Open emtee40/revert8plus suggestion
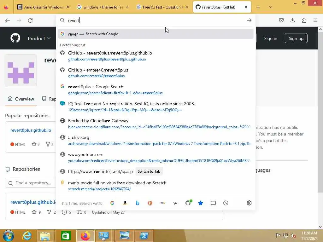The width and height of the screenshot is (323, 242). (x=156, y=73)
